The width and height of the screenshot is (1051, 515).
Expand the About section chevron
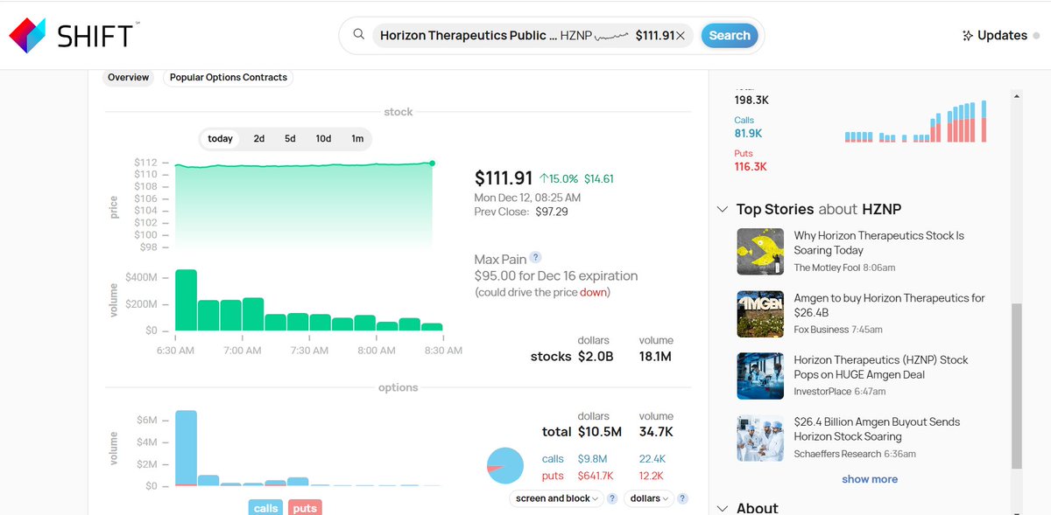(723, 508)
